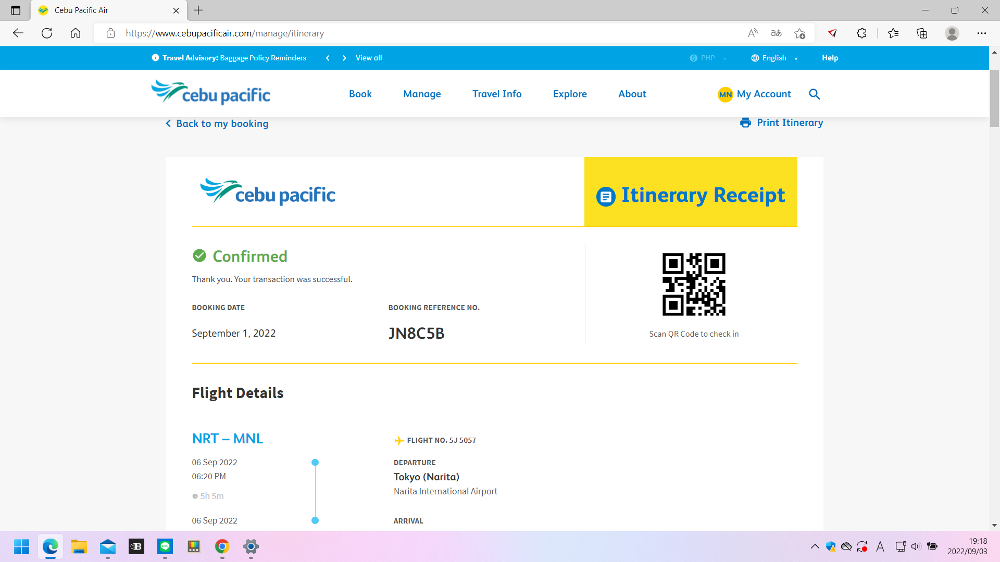Open Edge profile avatar
The height and width of the screenshot is (562, 1000).
(952, 33)
